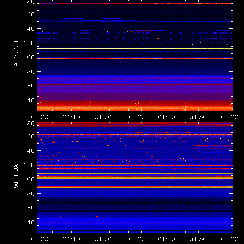This screenshot has width=244, height=244.
Task: Click 01:40 time label under LEARMONTH plot
Action: (167, 117)
